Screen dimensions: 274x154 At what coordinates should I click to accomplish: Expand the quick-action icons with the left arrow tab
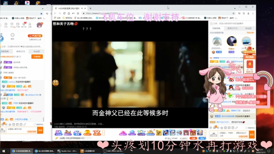click(x=104, y=133)
